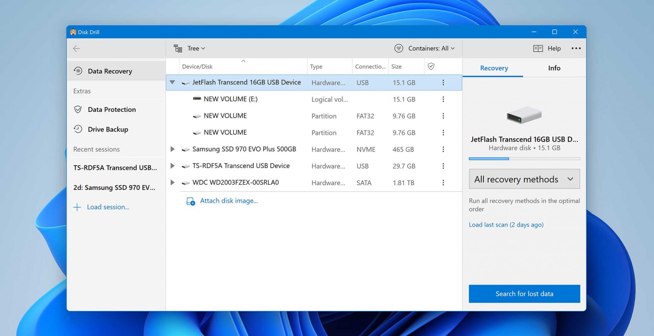The image size is (654, 336).
Task: Open the All recovery methods dropdown
Action: (524, 179)
